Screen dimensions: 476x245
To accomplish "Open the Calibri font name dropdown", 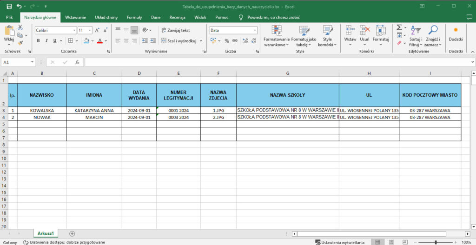I will [x=74, y=30].
